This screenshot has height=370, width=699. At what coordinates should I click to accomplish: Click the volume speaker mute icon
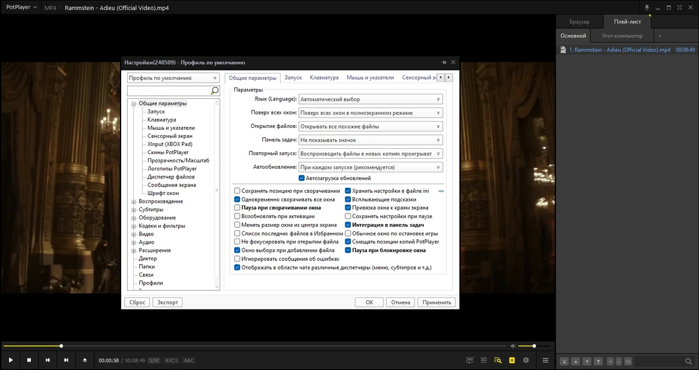coord(513,346)
